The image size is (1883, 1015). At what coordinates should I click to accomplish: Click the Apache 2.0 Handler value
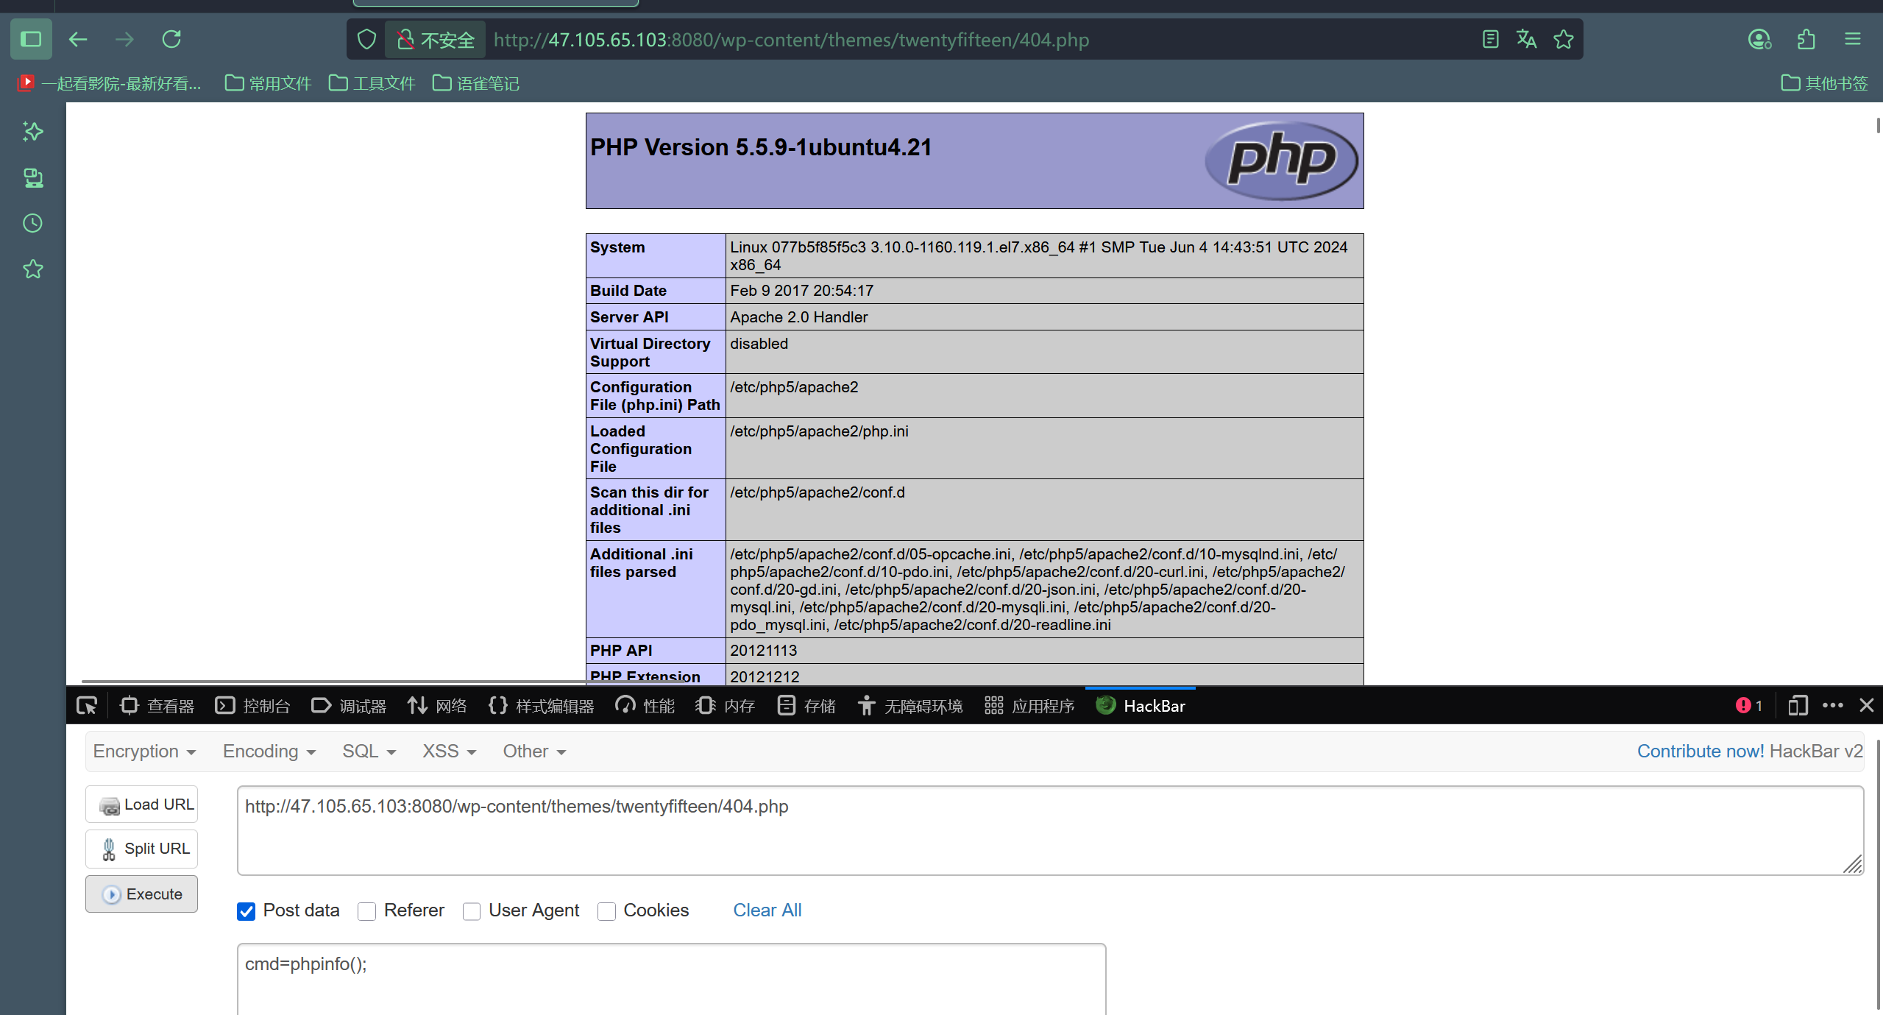click(798, 317)
